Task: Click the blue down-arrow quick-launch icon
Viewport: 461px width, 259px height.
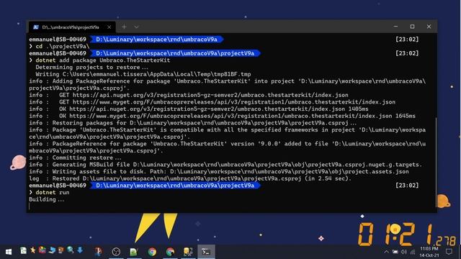Action: (x=80, y=250)
